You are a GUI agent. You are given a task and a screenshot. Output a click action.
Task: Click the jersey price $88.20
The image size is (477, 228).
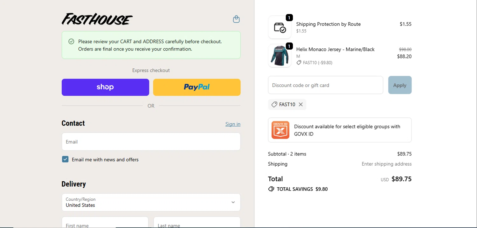click(x=404, y=56)
